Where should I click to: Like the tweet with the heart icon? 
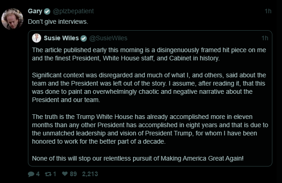(64, 174)
